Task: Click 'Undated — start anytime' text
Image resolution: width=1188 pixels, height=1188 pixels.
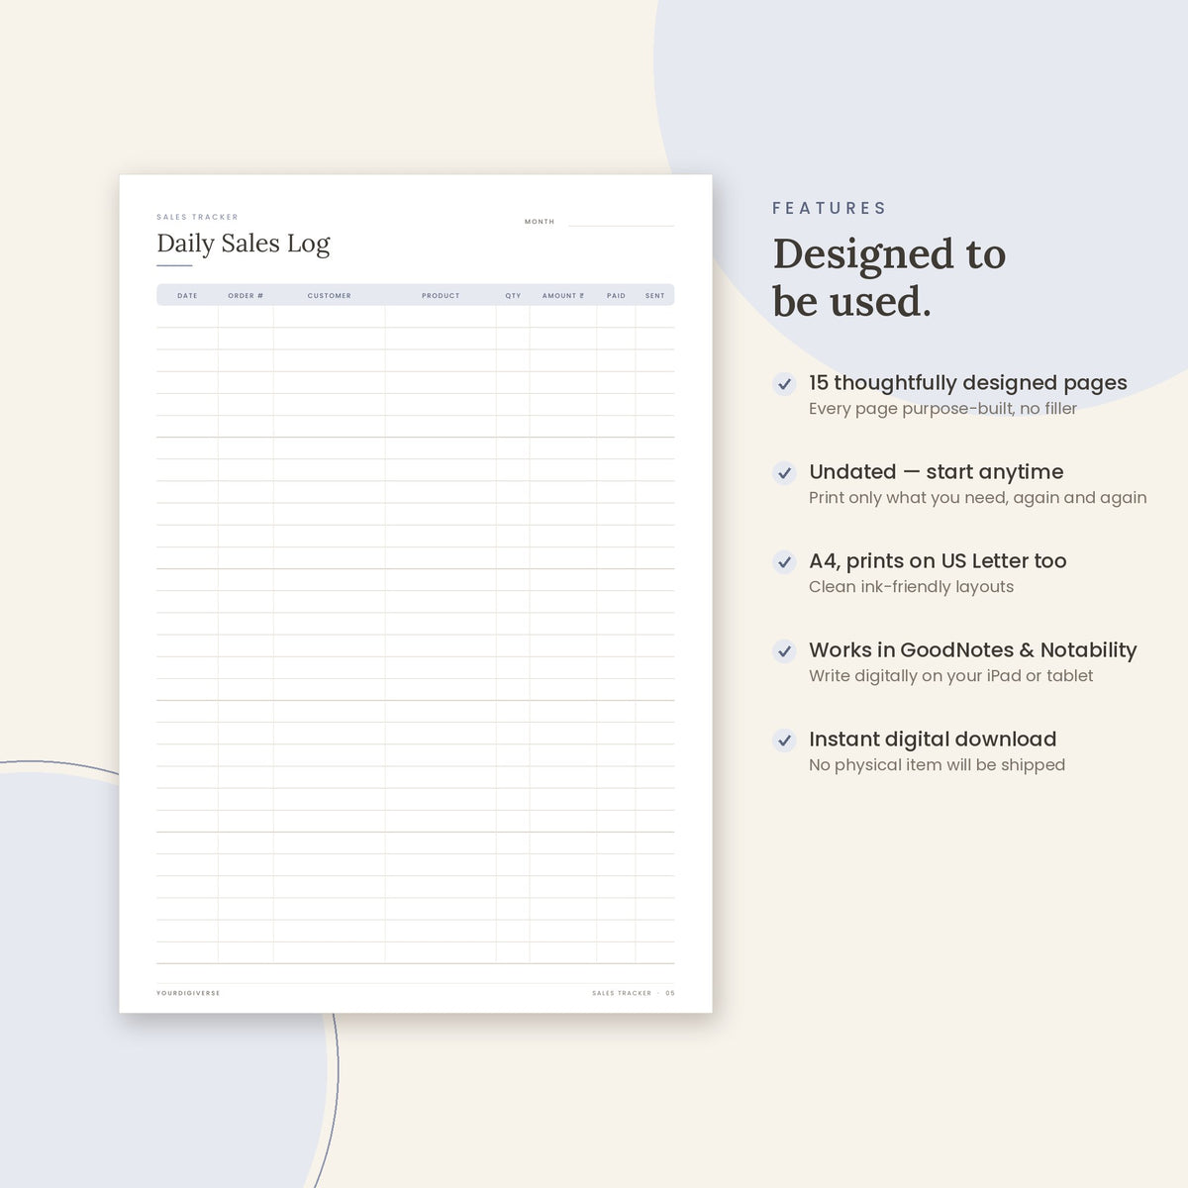Action: pyautogui.click(x=936, y=472)
